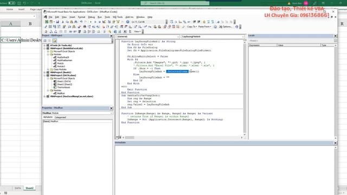Image resolution: width=347 pixels, height=195 pixels.
Task: Click the Reset stop icon
Action: tap(100, 22)
